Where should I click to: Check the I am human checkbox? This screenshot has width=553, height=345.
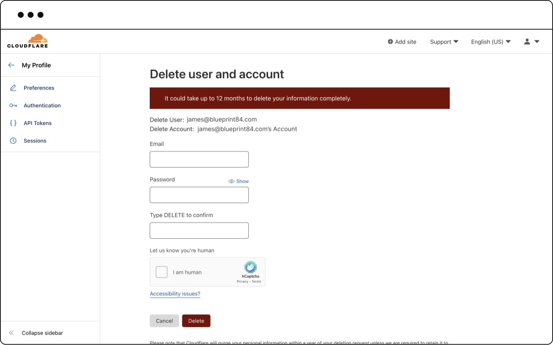162,272
